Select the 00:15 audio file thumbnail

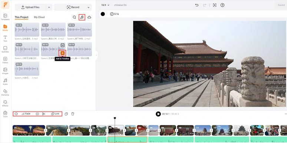pyautogui.click(x=27, y=49)
